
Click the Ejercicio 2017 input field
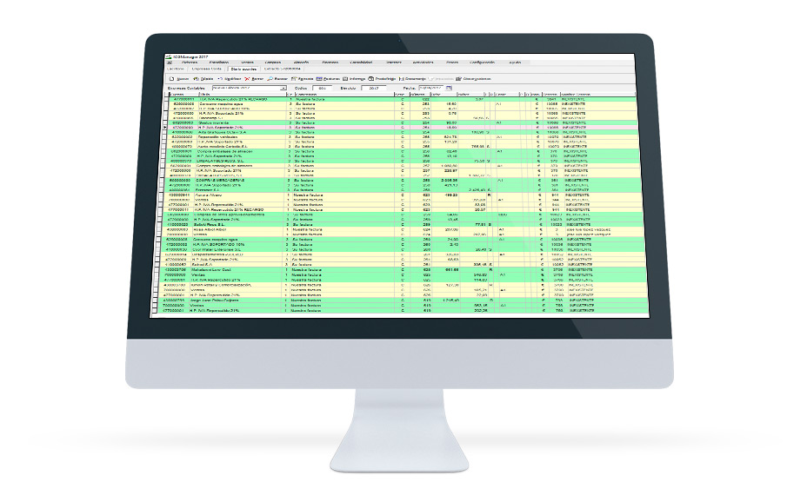pyautogui.click(x=375, y=88)
